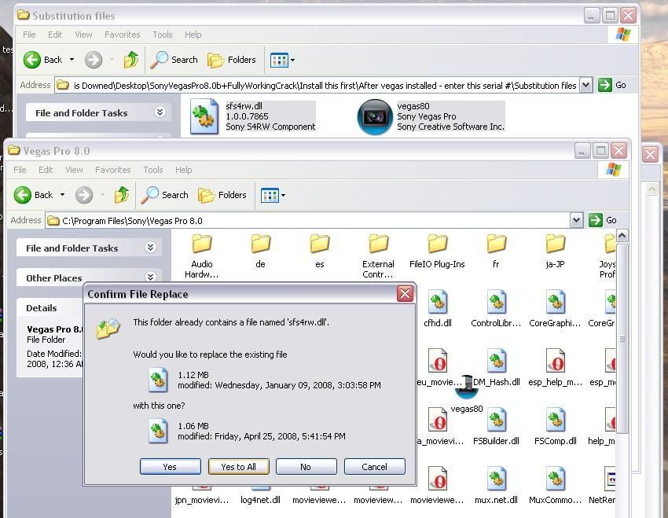Select the DM_Hash.dll file
Screen dimensions: 668x518
(497, 368)
